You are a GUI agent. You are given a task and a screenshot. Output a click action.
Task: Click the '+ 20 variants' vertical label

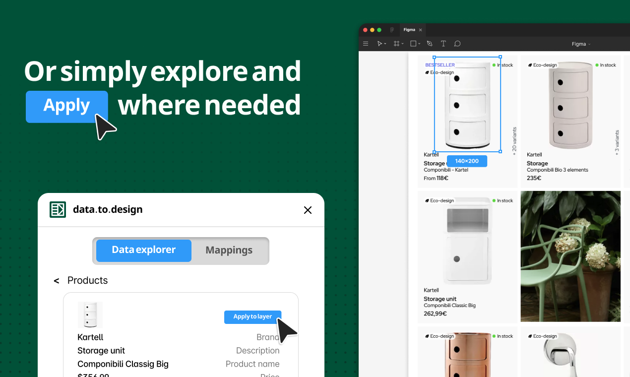click(x=514, y=141)
